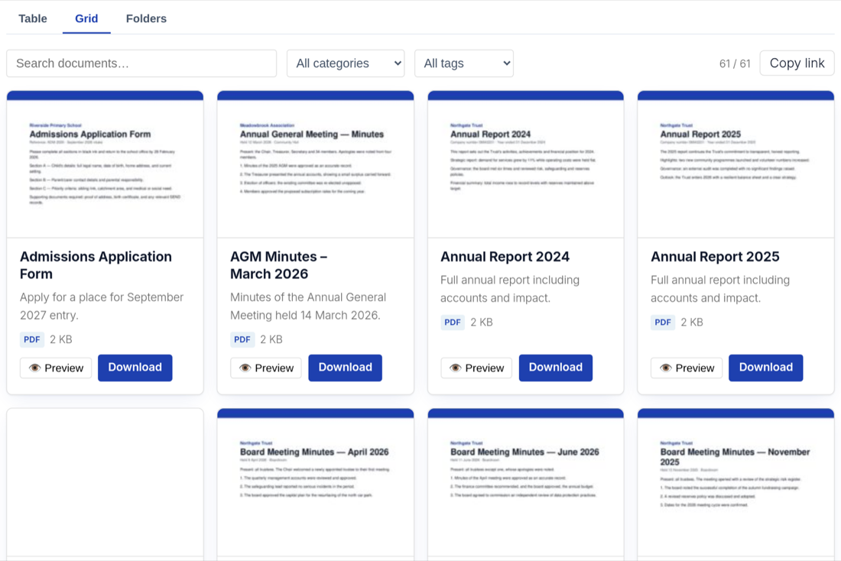This screenshot has width=841, height=561.
Task: Click the 61 / 61 document count
Action: tap(735, 64)
